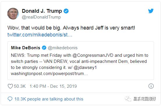
Task: Open the tweet info circle icon
Action: pos(151,86)
